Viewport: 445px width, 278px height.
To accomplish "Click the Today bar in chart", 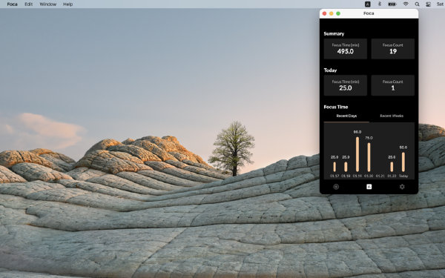I will coord(403,162).
